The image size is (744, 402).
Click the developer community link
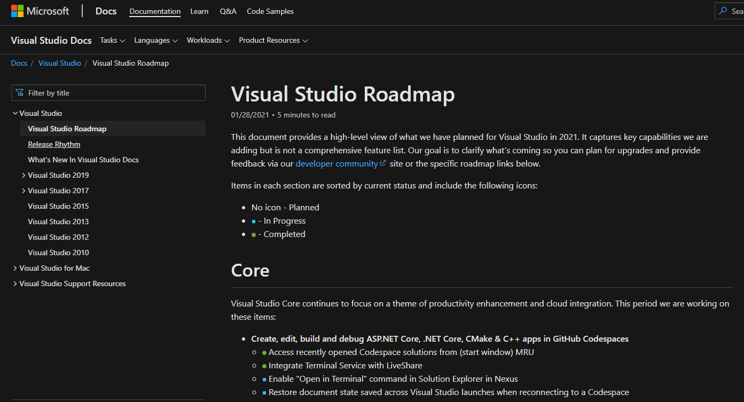(337, 164)
